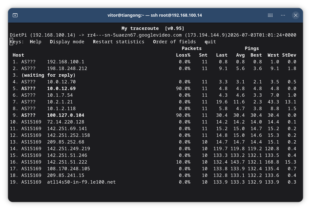Click average ping 119.8 in hop 14

coord(238,149)
